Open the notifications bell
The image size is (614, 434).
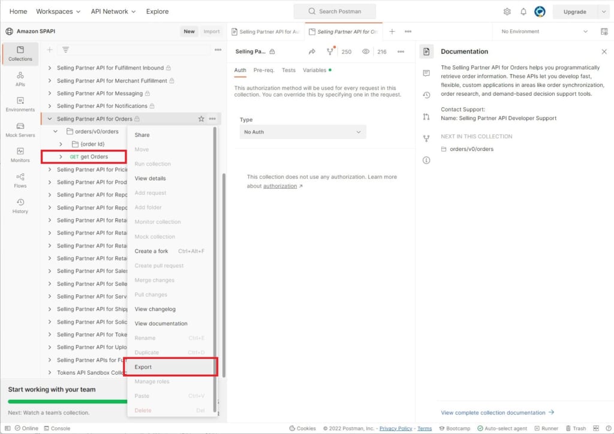pos(523,12)
